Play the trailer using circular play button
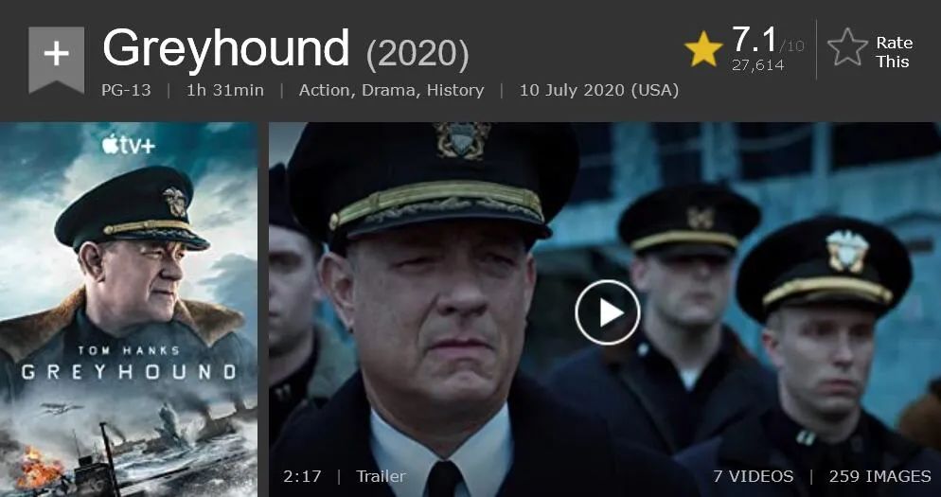 pyautogui.click(x=608, y=312)
